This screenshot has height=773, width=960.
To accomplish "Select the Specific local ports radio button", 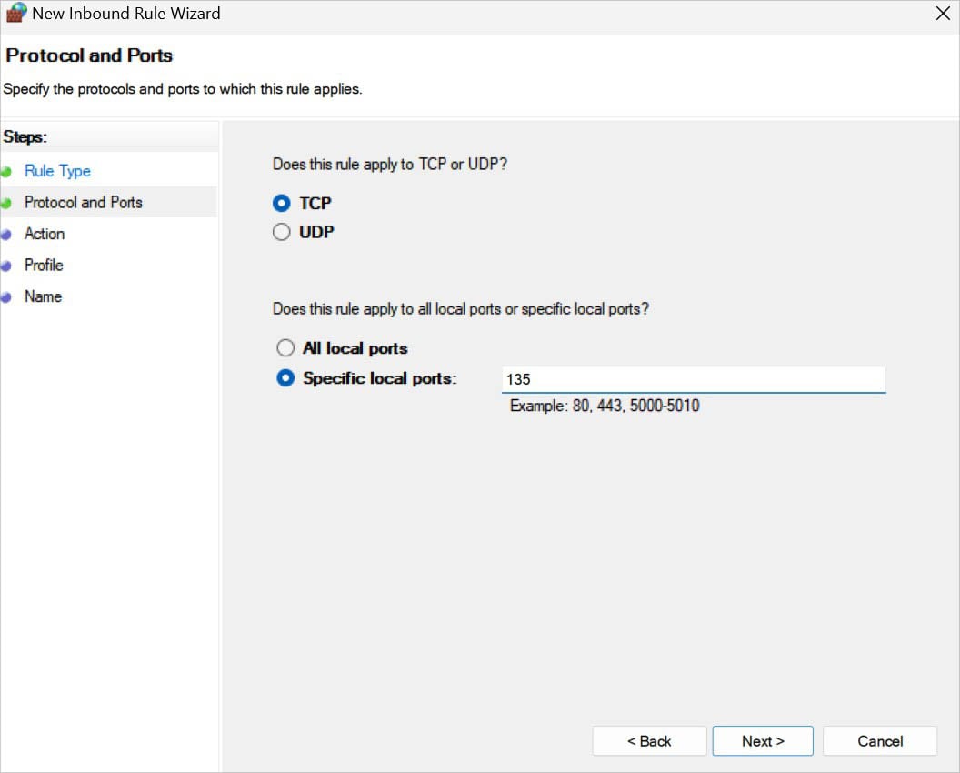I will [285, 378].
